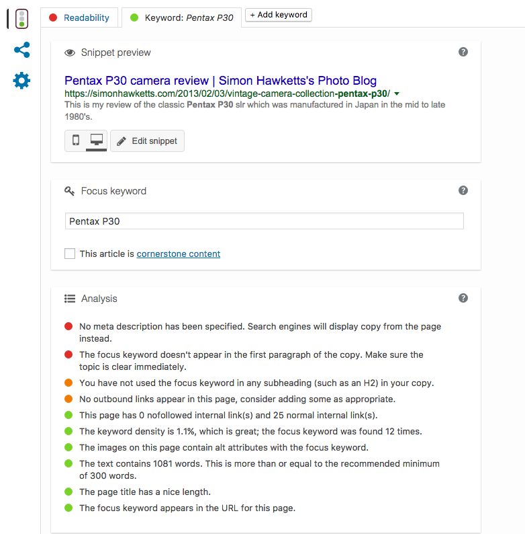
Task: Open the advanced settings gear icon
Action: [x=21, y=81]
